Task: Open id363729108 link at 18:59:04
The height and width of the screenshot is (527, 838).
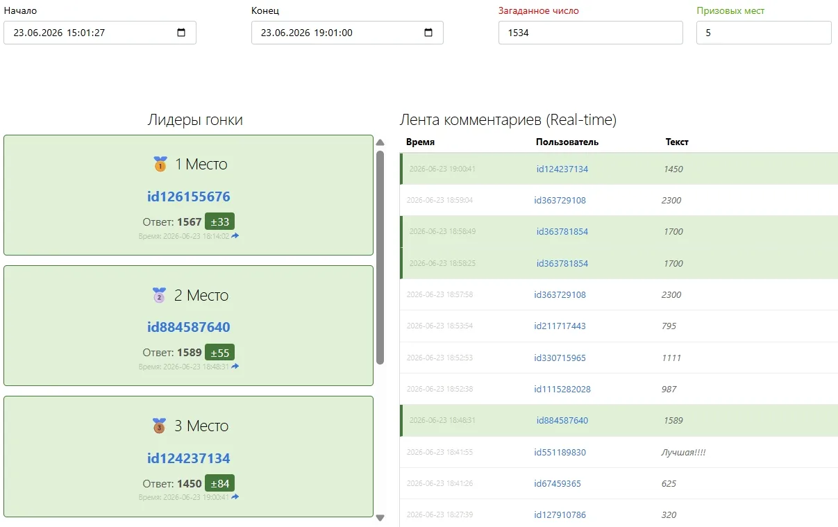Action: (x=560, y=201)
